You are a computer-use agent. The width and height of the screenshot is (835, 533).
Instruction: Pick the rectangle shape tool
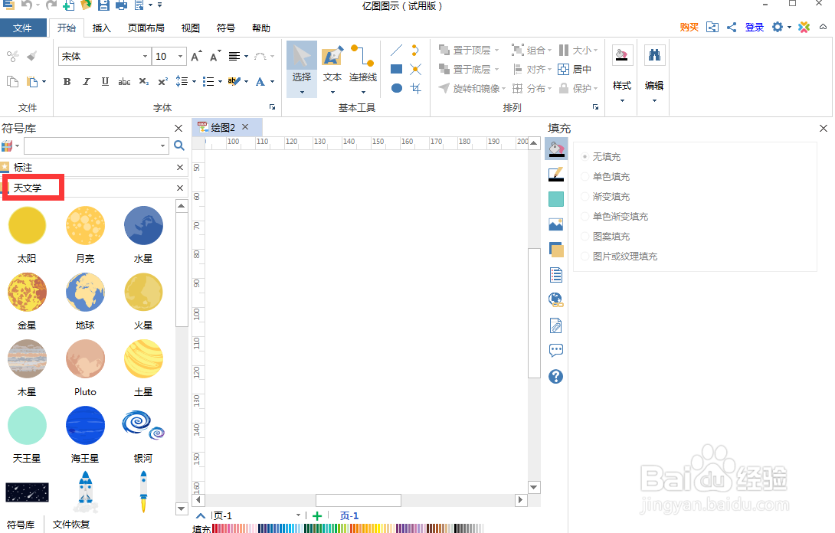pyautogui.click(x=396, y=69)
